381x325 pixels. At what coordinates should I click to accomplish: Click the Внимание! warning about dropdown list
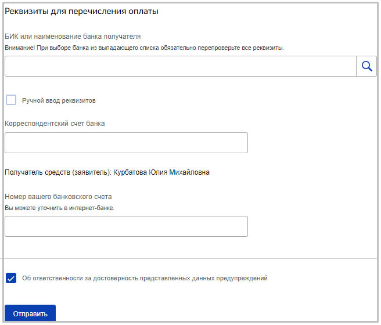(x=144, y=48)
